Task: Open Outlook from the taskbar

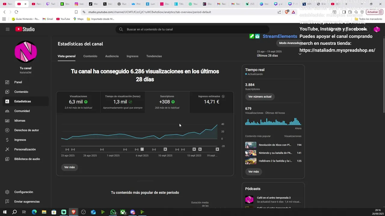Action: [93, 212]
